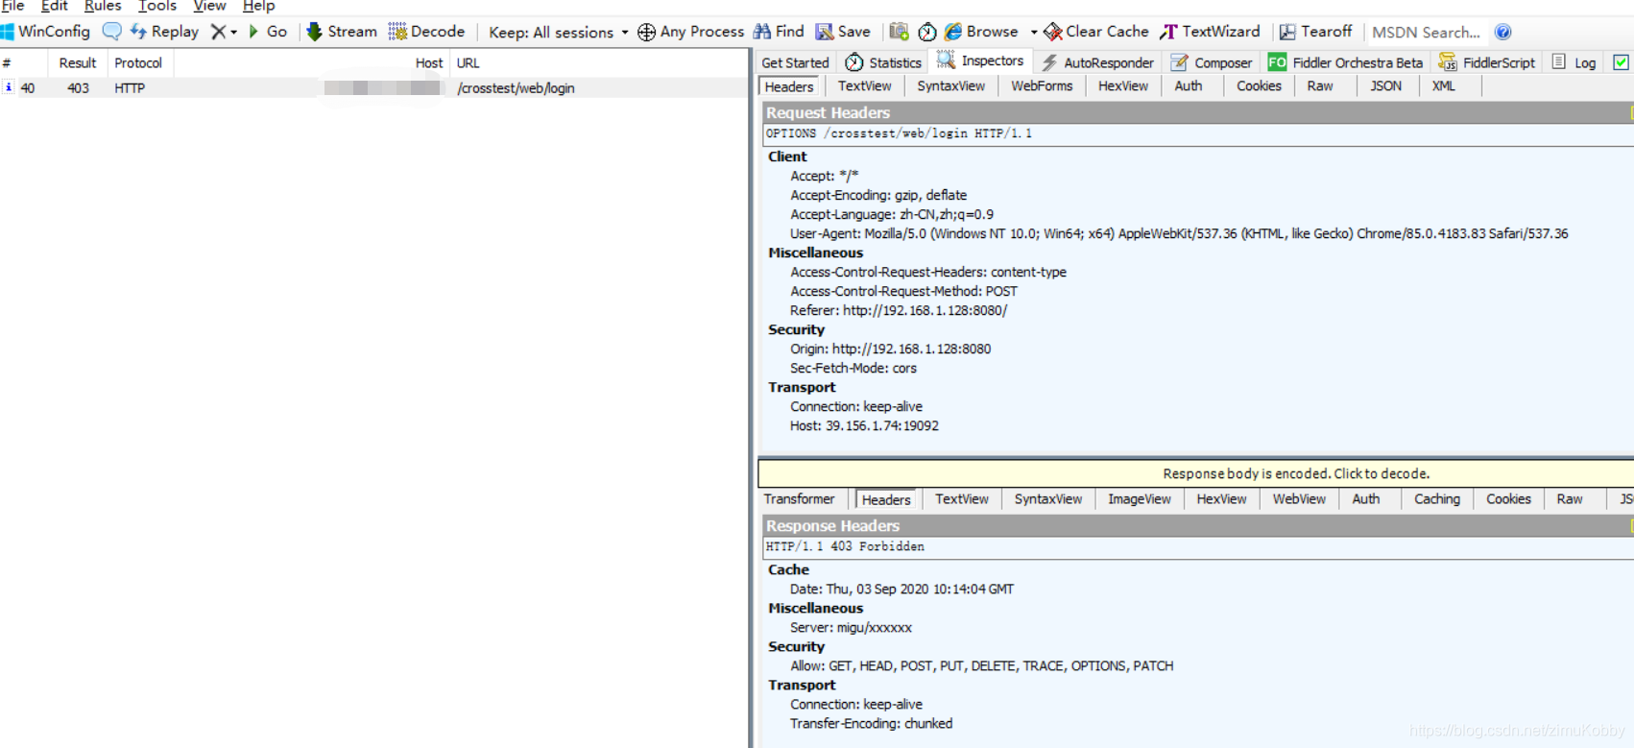Open the FiddlerScript tab
This screenshot has height=748, width=1634.
tap(1486, 62)
